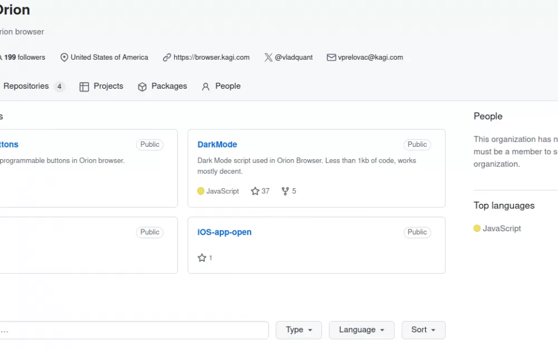Click the yellow dot under Top languages
Screen dimensions: 558x349
coord(477,228)
